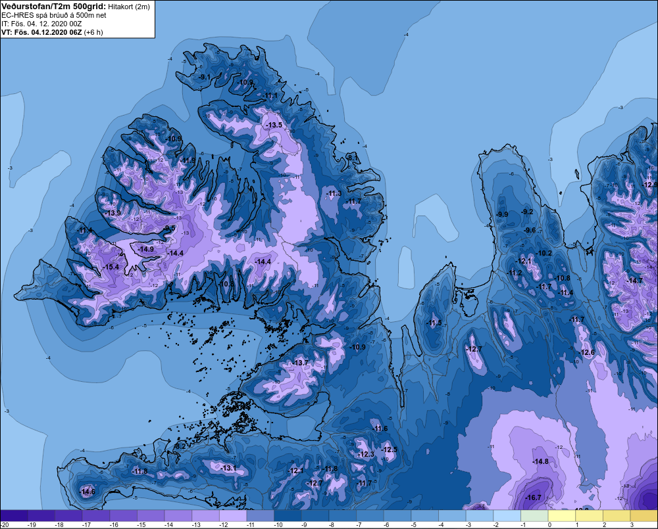This screenshot has width=658, height=529.
Task: Click the -9.2 temperature label
Action: pos(527,212)
